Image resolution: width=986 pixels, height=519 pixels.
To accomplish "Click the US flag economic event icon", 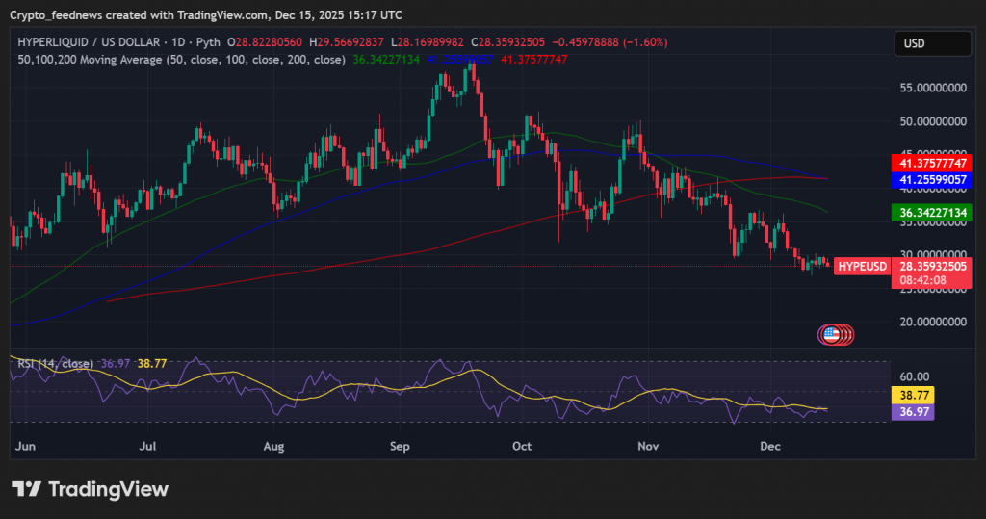I will click(829, 335).
